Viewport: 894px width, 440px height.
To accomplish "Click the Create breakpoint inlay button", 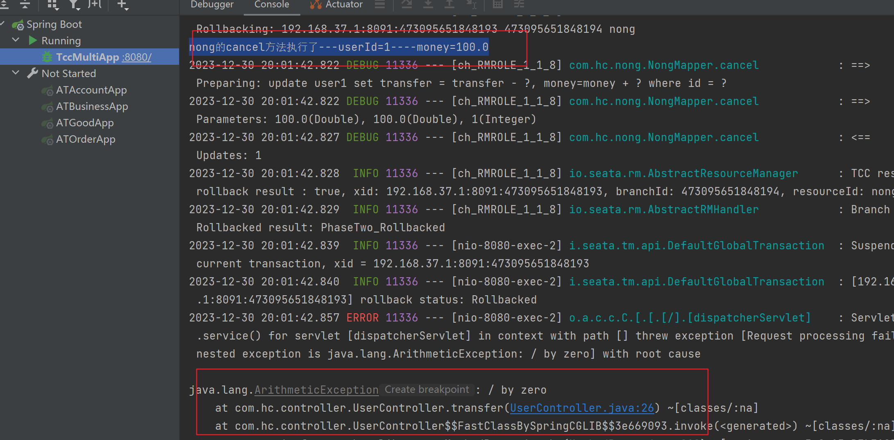I will point(427,390).
